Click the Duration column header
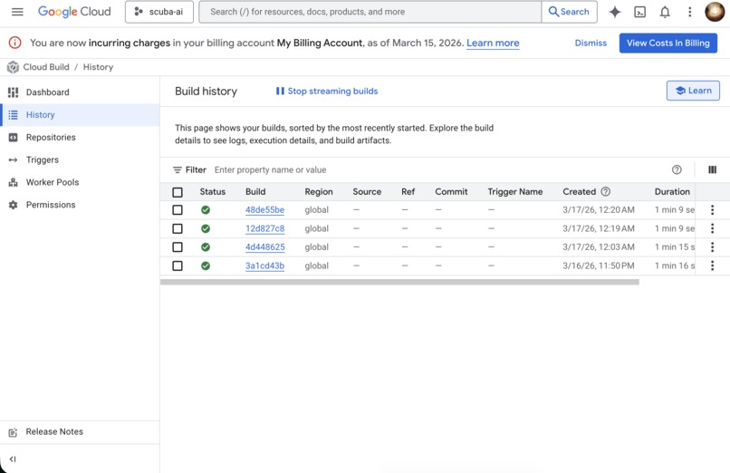This screenshot has width=730, height=473. click(672, 192)
